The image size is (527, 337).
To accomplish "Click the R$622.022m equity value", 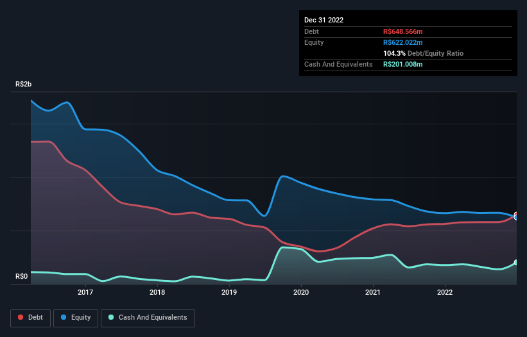I will coord(403,42).
